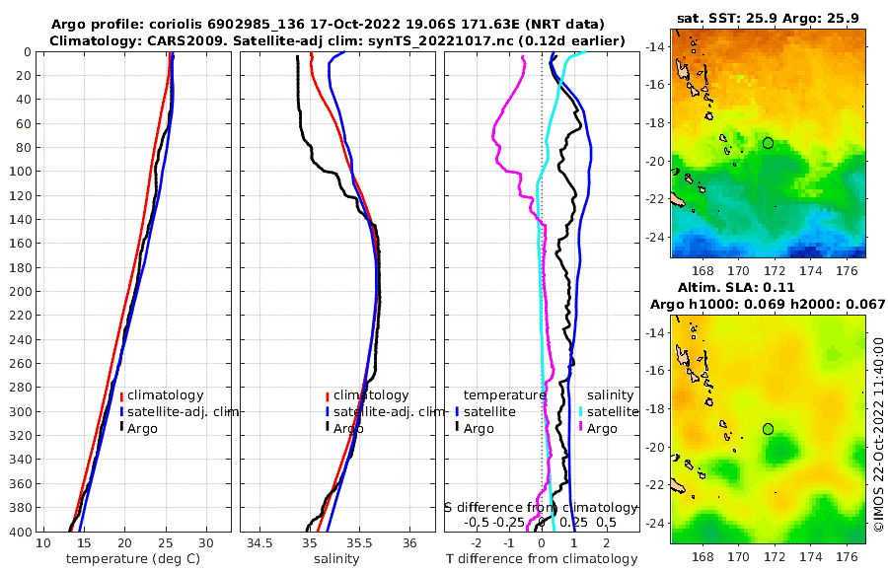
Task: Click the 'salinity' x-axis label
Action: click(337, 559)
